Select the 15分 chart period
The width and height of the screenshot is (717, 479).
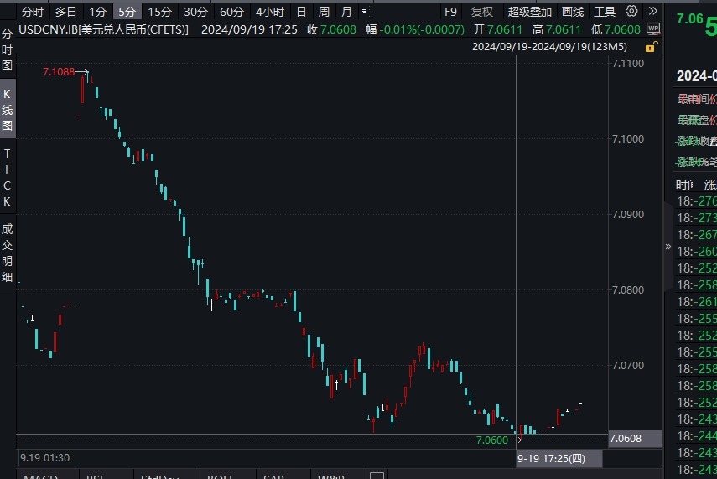[x=159, y=12]
